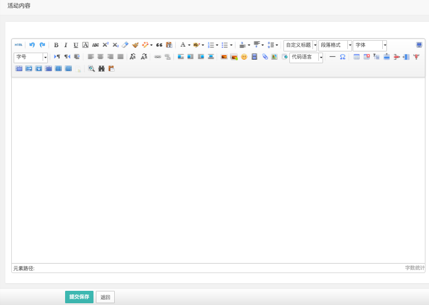Insert horizontal line divider
The width and height of the screenshot is (429, 305).
pos(333,57)
